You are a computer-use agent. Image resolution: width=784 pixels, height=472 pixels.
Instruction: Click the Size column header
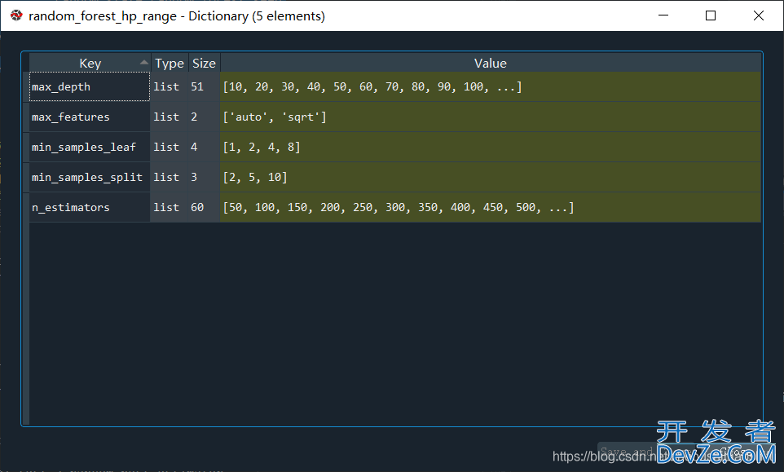(x=204, y=63)
